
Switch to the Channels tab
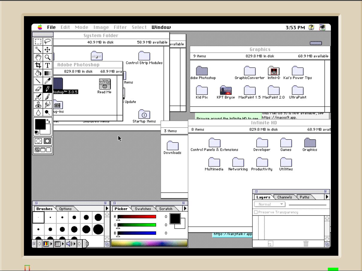(284, 197)
